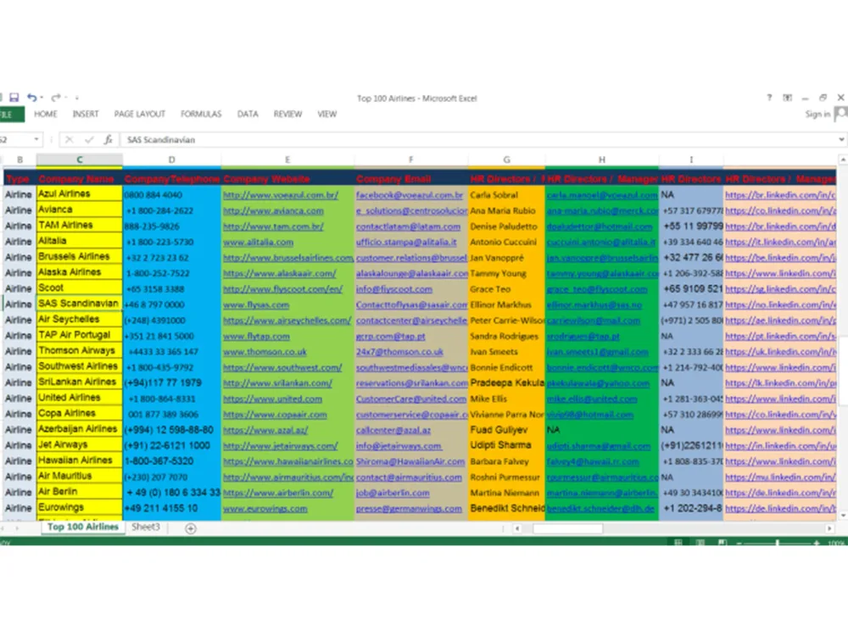Click the horizontal scroll right arrow
Image resolution: width=848 pixels, height=636 pixels.
click(x=829, y=528)
